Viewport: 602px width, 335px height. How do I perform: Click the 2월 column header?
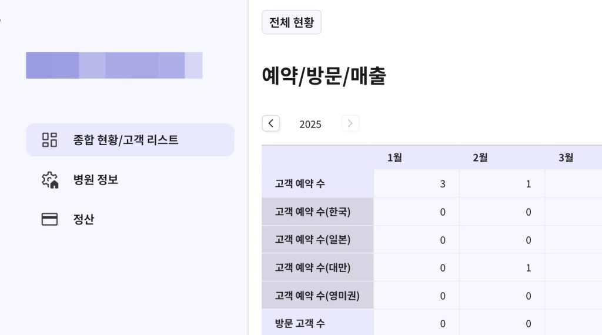point(480,158)
